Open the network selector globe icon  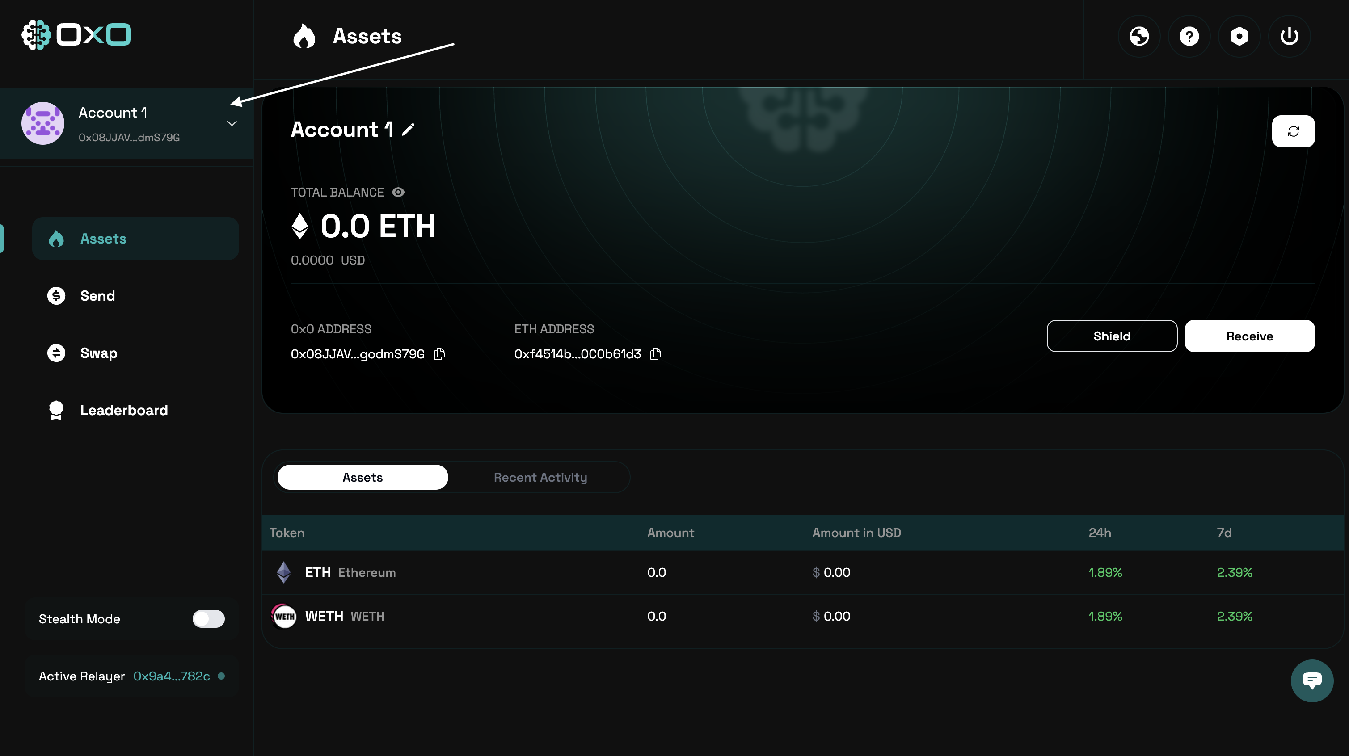coord(1139,36)
